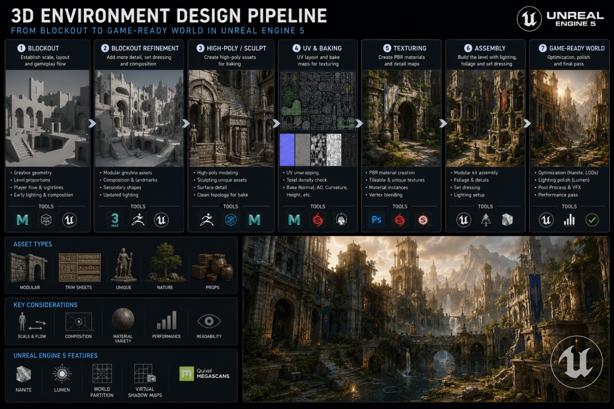Viewport: 614px width, 409px height.
Task: Select the wireframe cube icon in Blockout tools
Action: click(x=46, y=220)
